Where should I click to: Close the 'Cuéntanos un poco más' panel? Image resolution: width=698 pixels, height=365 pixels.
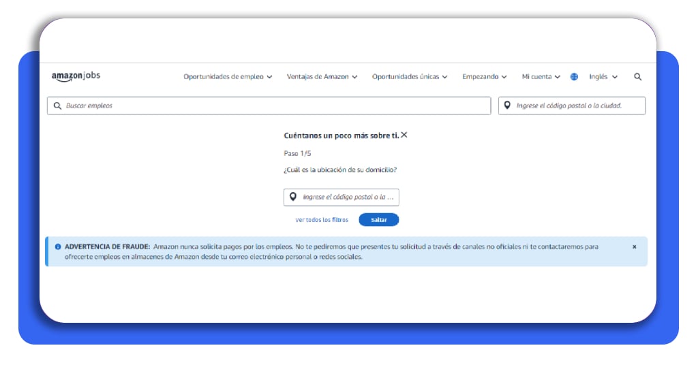(404, 135)
